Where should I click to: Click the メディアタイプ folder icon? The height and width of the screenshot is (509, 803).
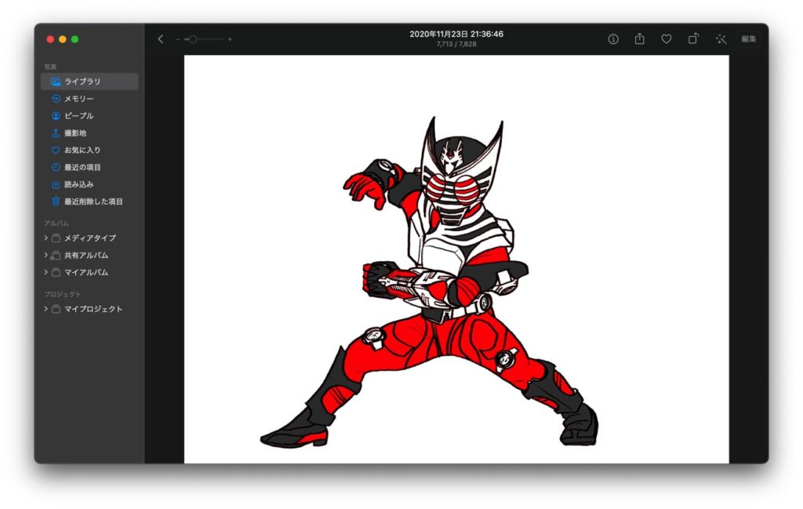pyautogui.click(x=56, y=238)
